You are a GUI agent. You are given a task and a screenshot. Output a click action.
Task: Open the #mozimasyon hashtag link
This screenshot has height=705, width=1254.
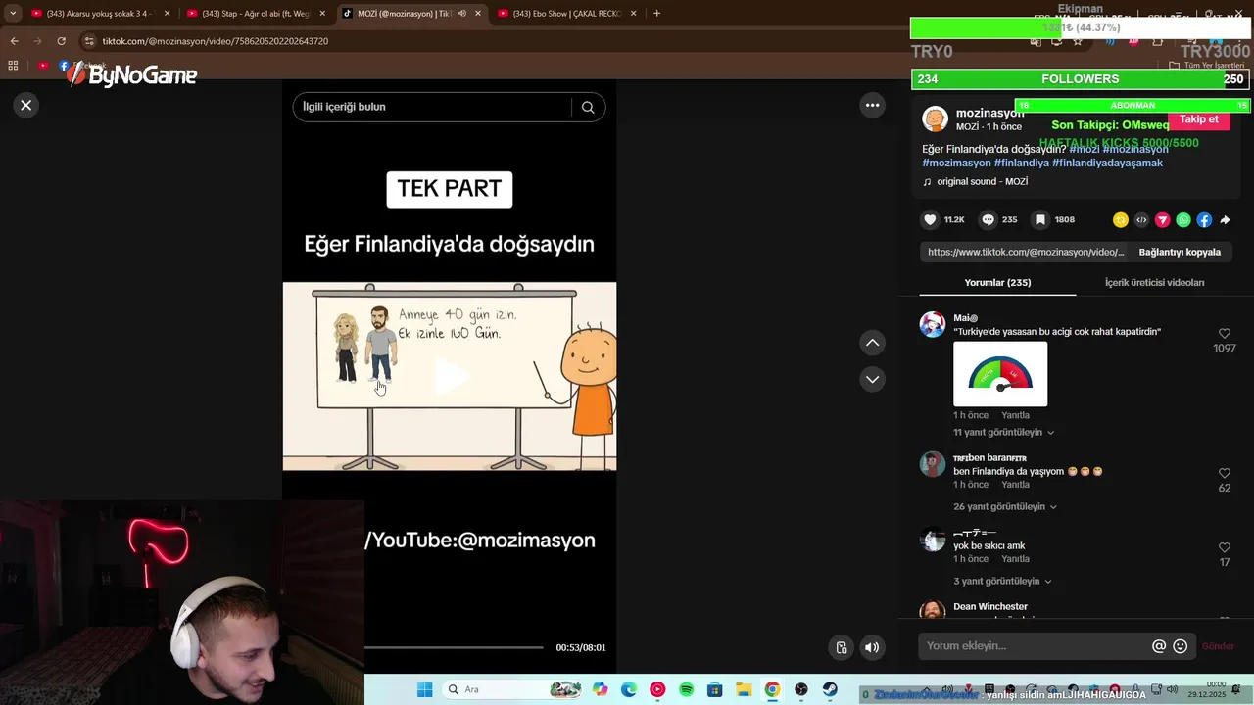[x=957, y=163]
